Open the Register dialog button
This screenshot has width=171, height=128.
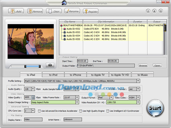(91, 11)
